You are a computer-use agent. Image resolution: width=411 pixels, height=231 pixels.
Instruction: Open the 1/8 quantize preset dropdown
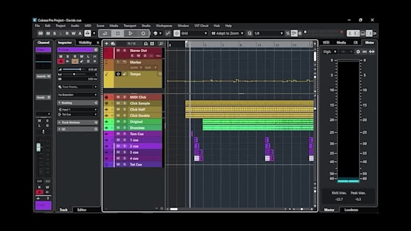click(268, 33)
